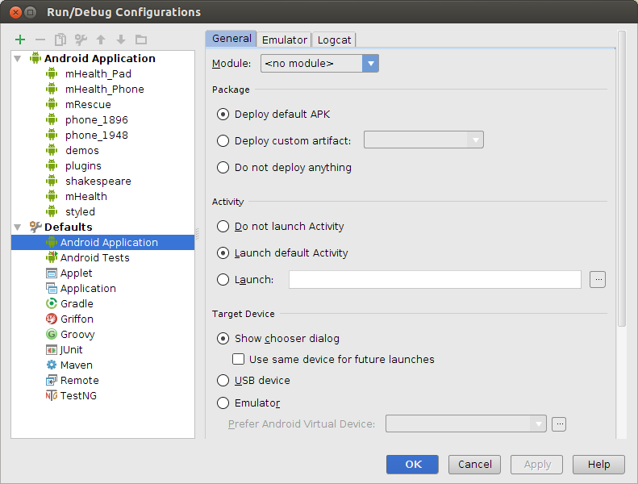Click Android icon beside mHealth_Pad
Viewport: 638px width, 484px height.
click(52, 73)
